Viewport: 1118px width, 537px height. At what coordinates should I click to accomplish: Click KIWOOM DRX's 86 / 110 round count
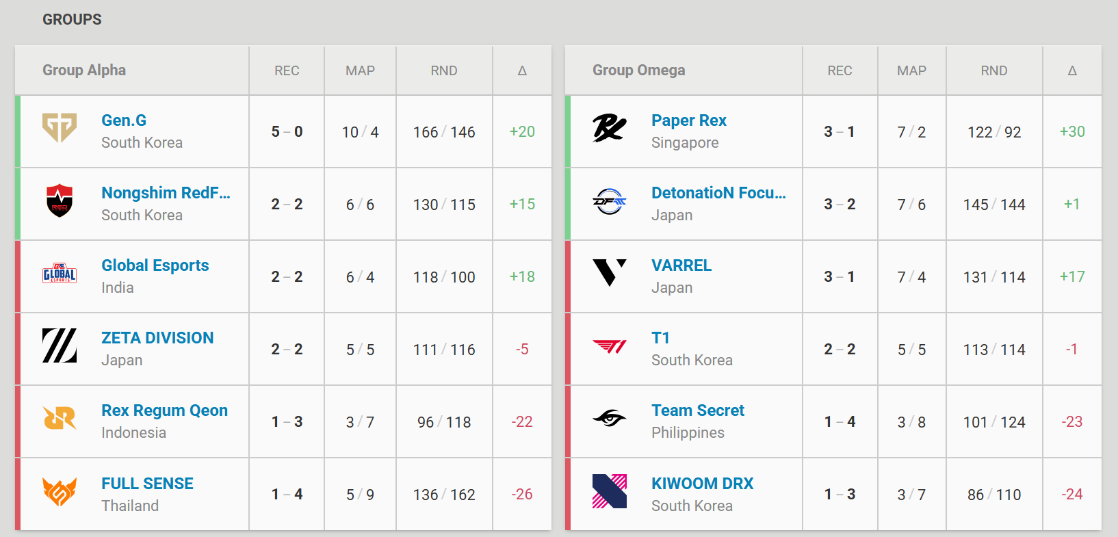[x=994, y=495]
